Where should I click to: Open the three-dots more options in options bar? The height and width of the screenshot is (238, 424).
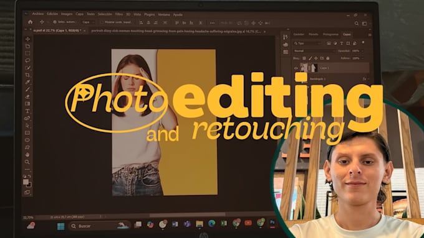pyautogui.click(x=212, y=23)
